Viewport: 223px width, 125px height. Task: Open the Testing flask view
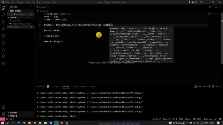pyautogui.click(x=3, y=50)
